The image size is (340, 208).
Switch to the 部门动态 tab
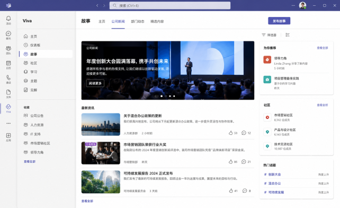point(138,21)
